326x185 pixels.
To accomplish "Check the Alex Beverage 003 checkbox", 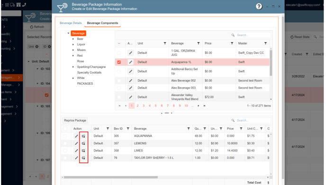I will pos(119,88).
